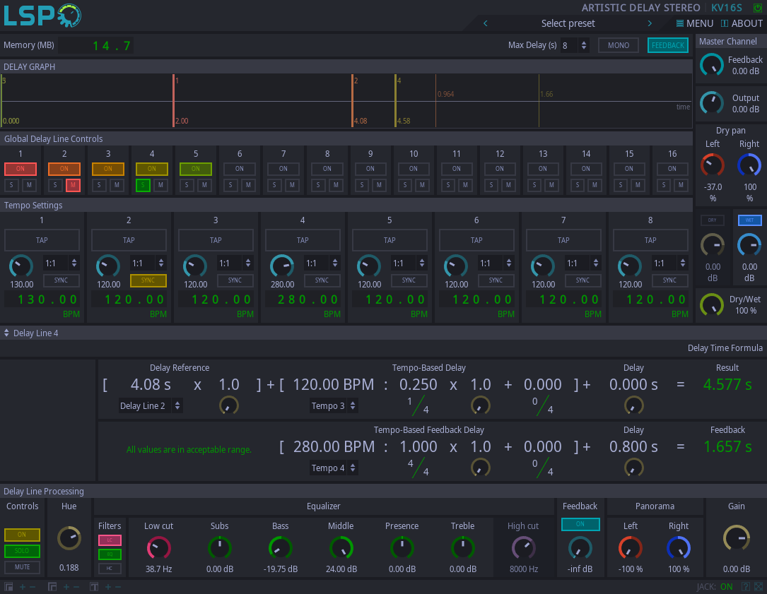
Task: Click the green power bypass icon
Action: (x=758, y=8)
